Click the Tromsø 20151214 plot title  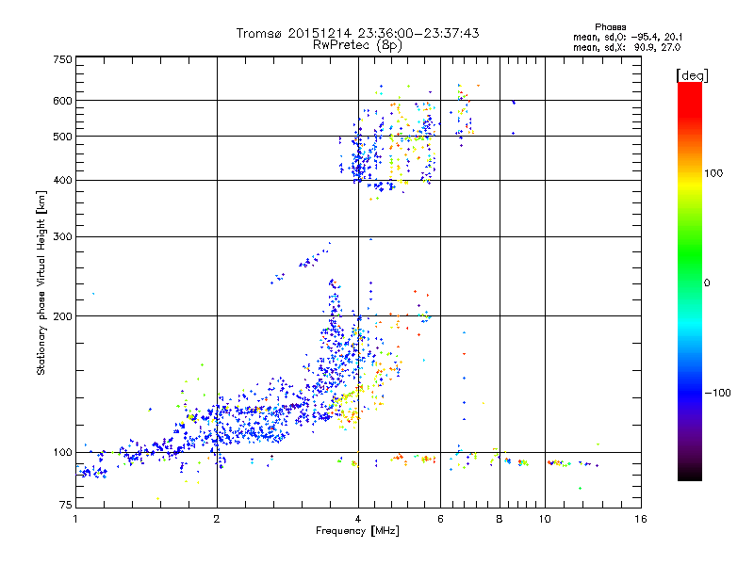coord(357,33)
